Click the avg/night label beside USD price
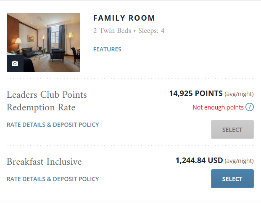The width and height of the screenshot is (261, 203). [x=239, y=161]
